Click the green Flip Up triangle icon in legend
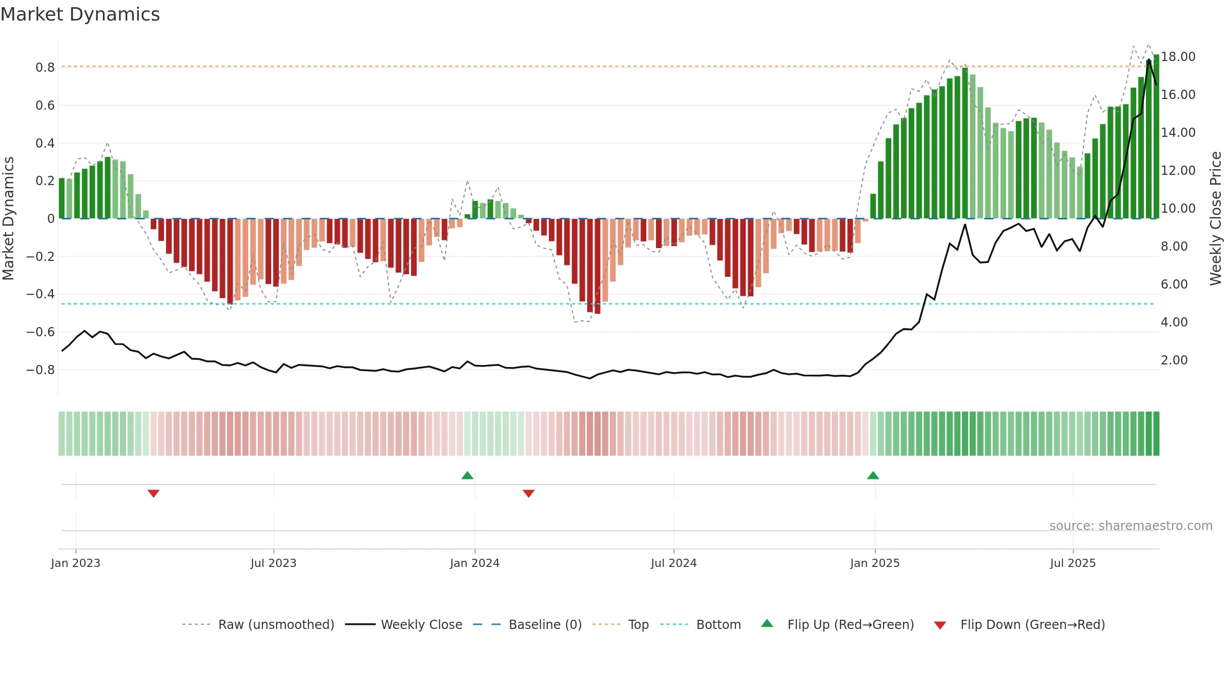 [767, 623]
